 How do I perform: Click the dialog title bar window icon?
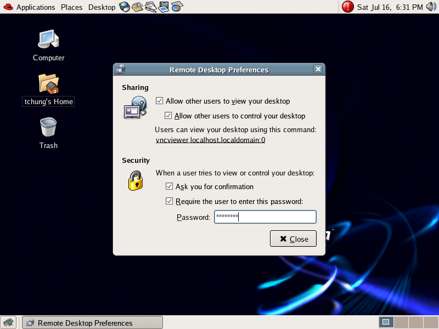coord(121,69)
